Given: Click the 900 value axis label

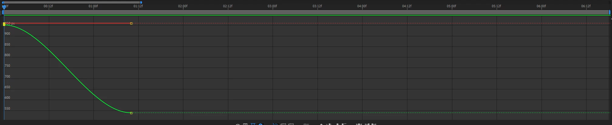Looking at the screenshot, I should point(7,34).
